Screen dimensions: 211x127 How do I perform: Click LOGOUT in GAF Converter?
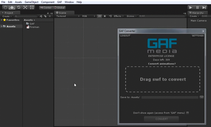[125, 36]
